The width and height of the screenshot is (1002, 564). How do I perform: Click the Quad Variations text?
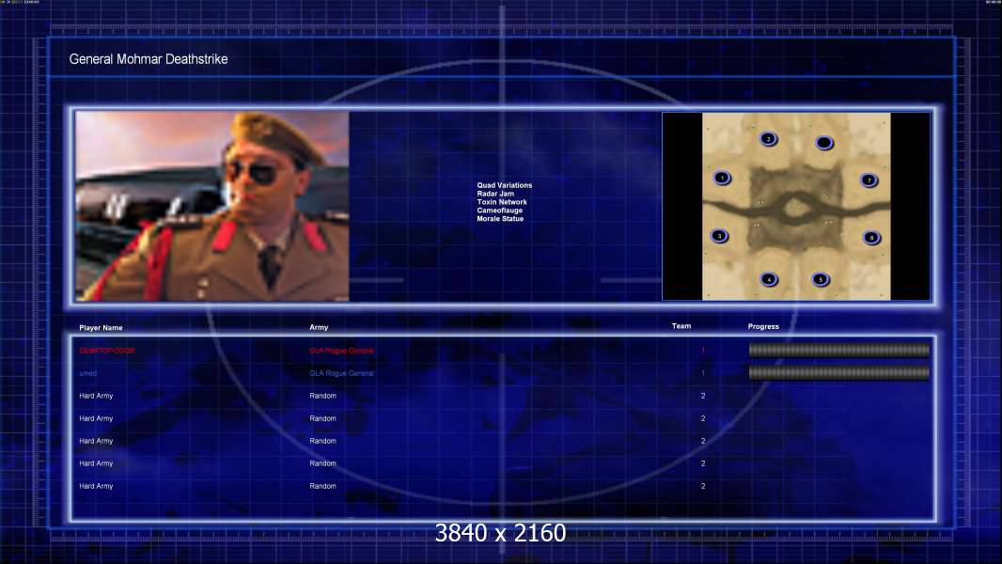504,185
